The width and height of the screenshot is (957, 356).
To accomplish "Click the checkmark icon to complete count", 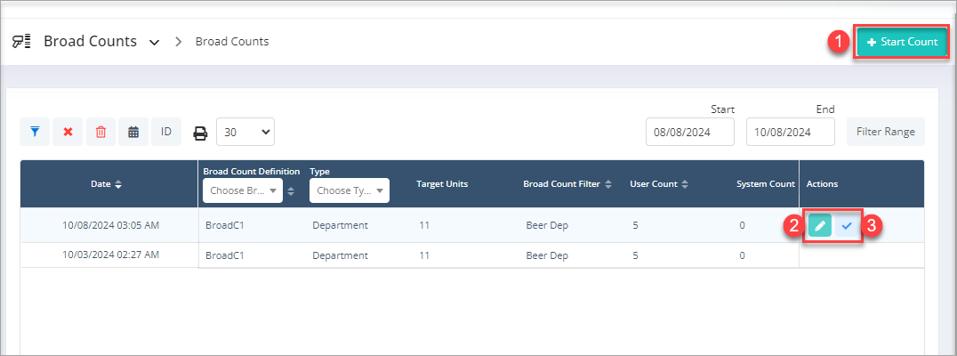I will 847,226.
